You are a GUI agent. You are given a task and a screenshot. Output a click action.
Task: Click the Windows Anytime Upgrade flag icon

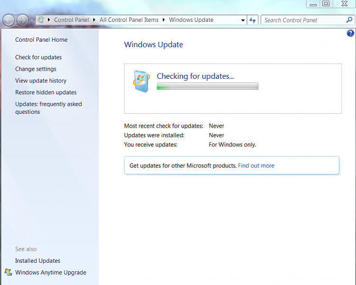(9, 272)
